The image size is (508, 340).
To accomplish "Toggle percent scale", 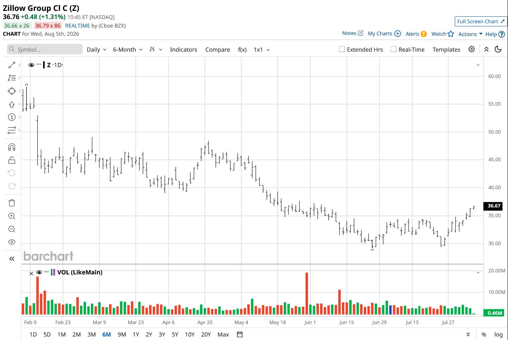I will click(x=484, y=334).
